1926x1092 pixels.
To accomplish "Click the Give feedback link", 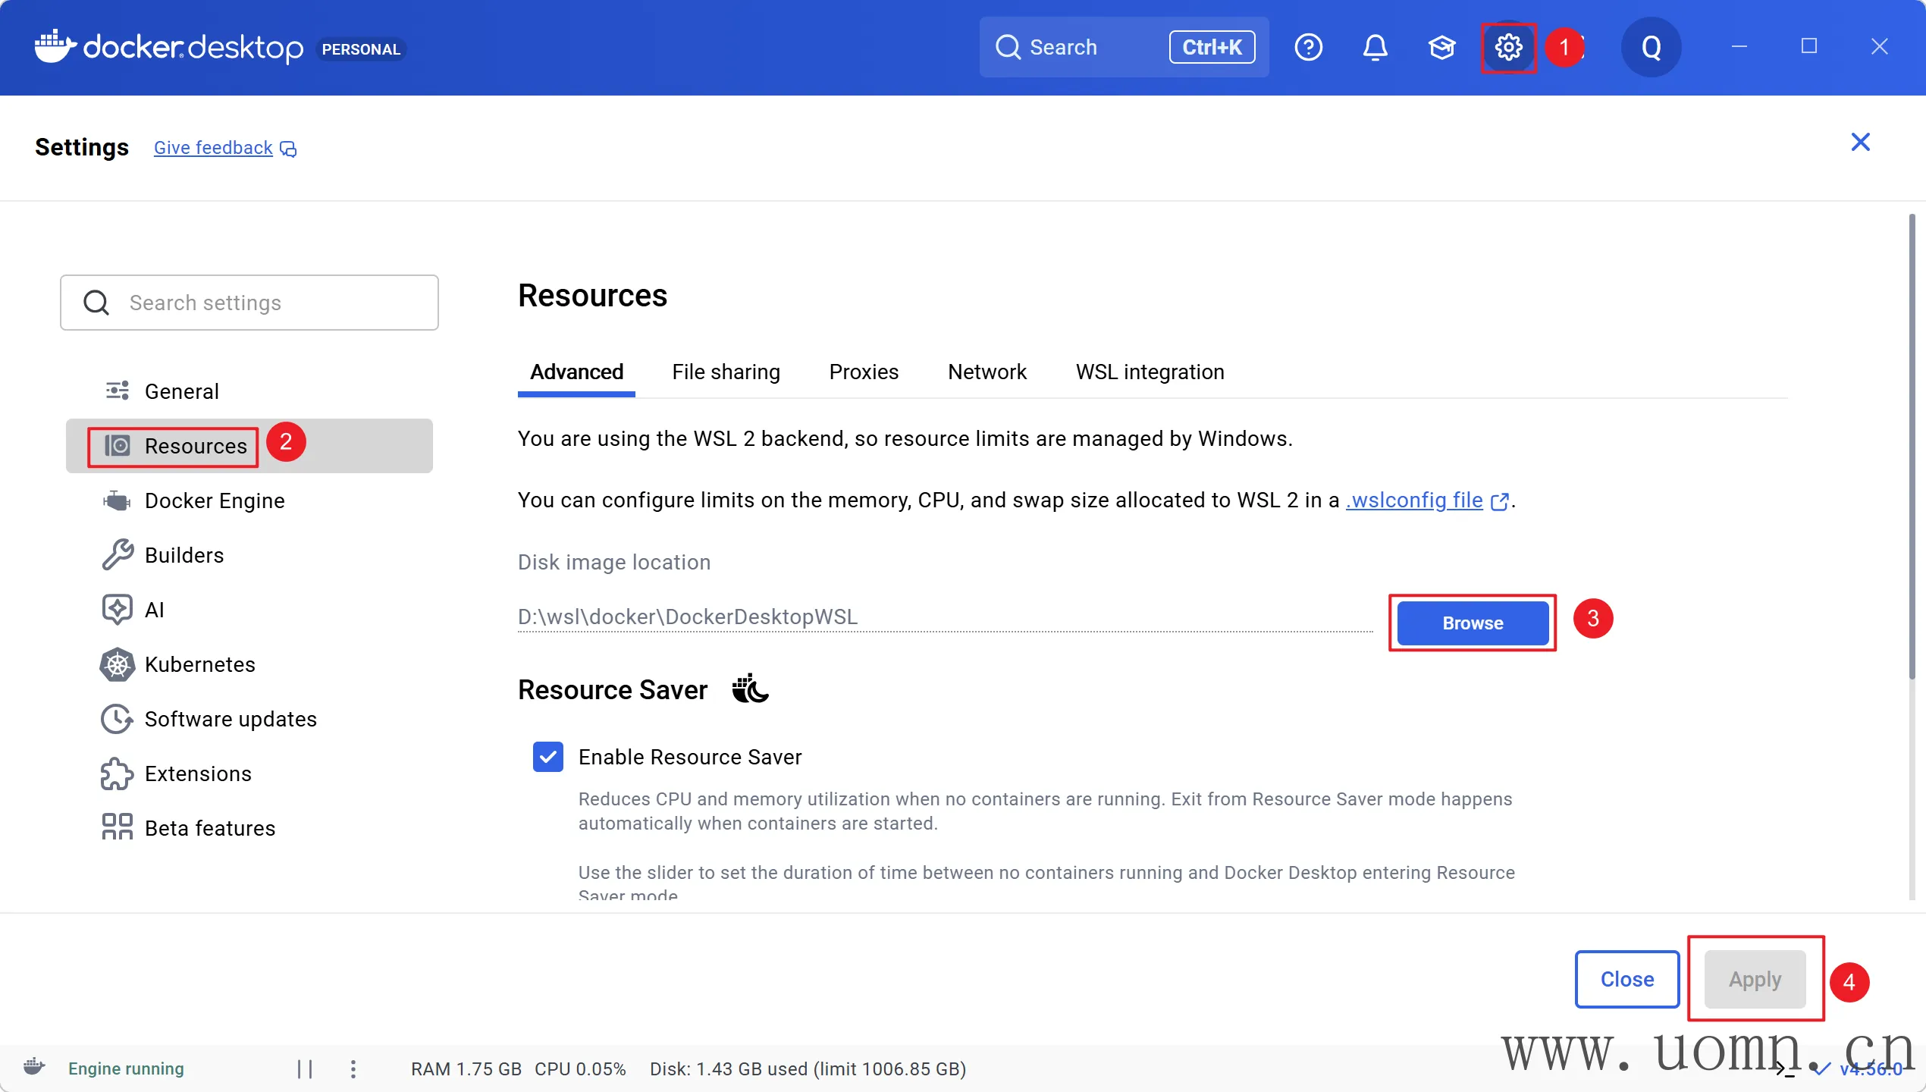I will [213, 148].
